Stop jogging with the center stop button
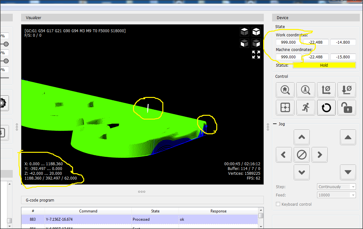Viewport: 363px width, 229px height. [301, 155]
